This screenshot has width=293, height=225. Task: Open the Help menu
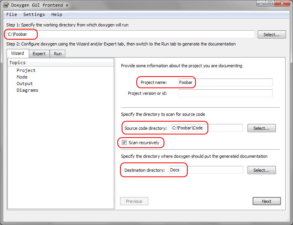57,14
